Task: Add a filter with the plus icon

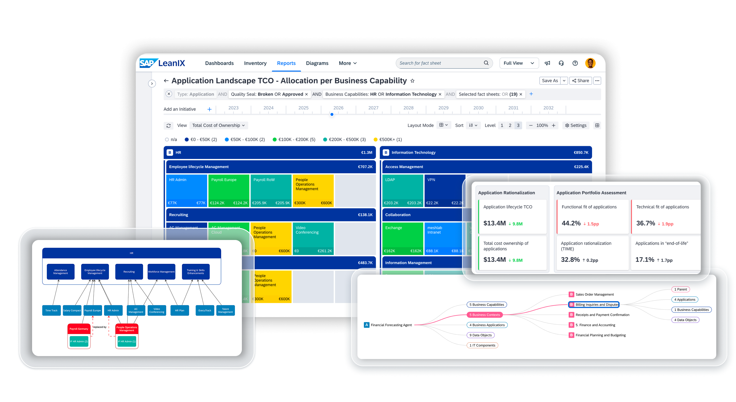Action: [x=531, y=94]
